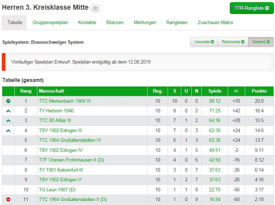The image size is (275, 205).
Task: Switch to the Rückrunde table view
Action: coord(233,42)
